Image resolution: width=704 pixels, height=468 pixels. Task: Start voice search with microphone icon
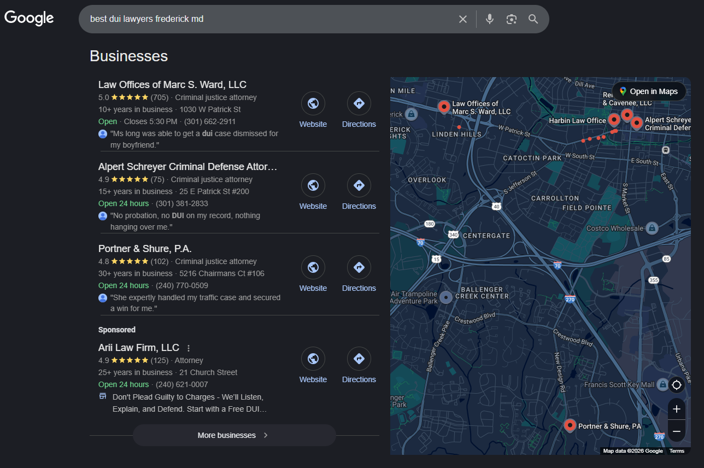tap(490, 19)
